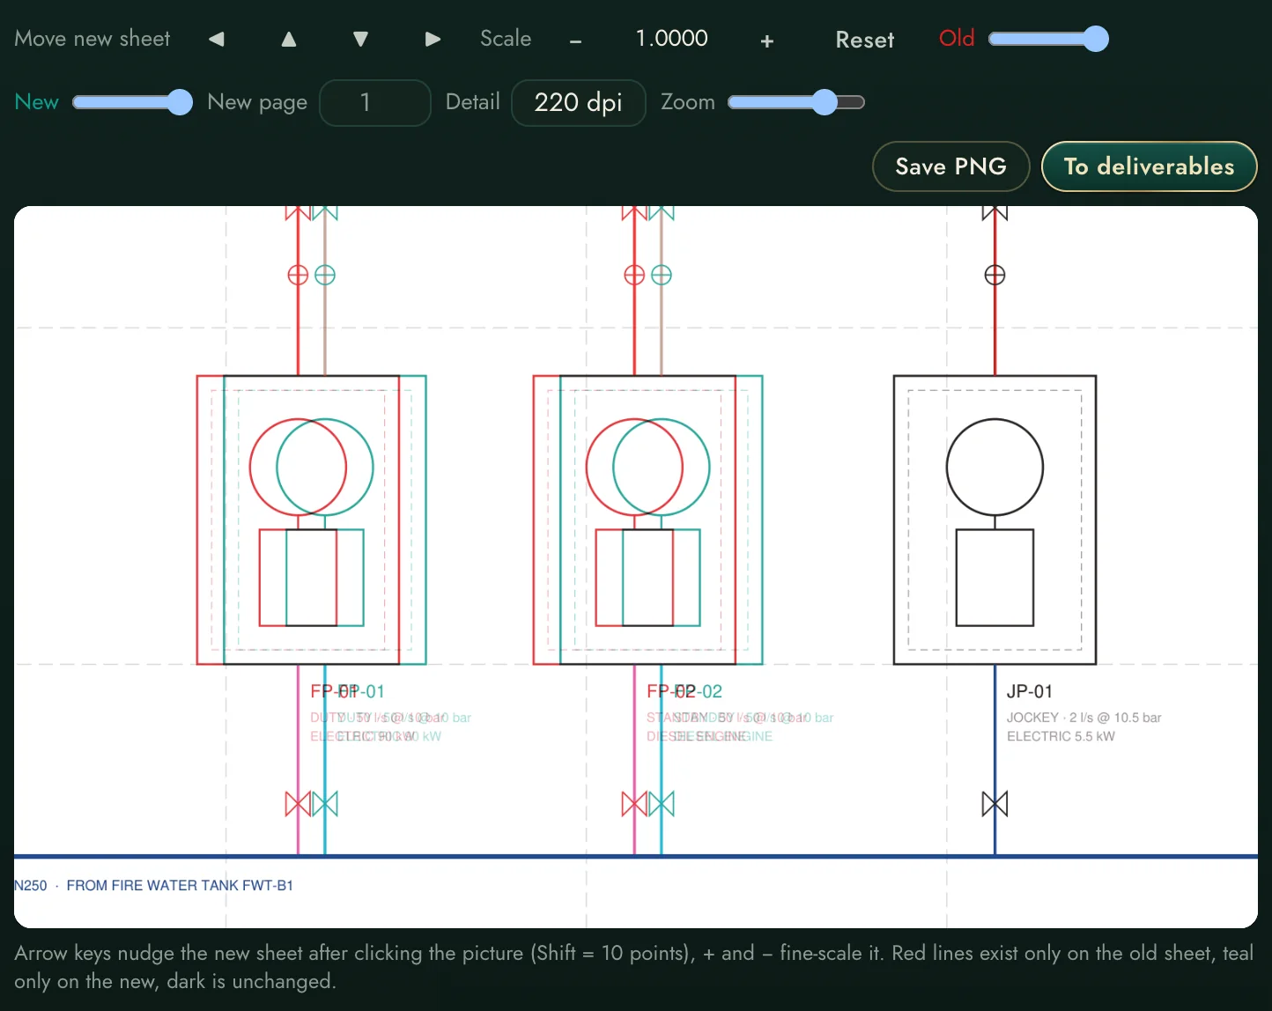Decrease scale with the minus button

(x=575, y=41)
